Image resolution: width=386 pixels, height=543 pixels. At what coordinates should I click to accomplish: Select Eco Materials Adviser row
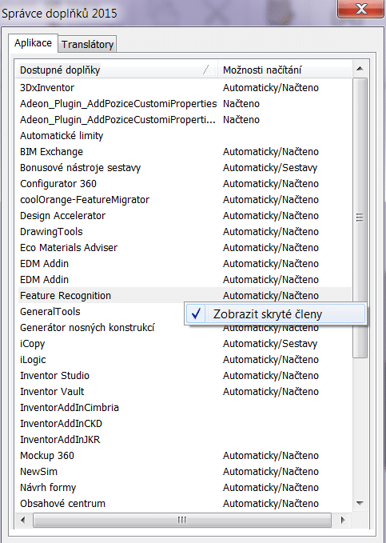point(184,247)
